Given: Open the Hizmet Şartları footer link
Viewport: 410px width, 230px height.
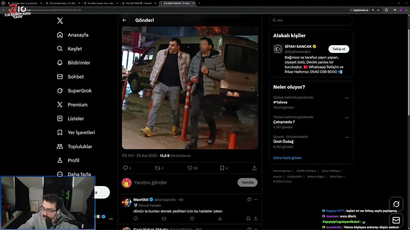Looking at the screenshot, I should [282, 171].
